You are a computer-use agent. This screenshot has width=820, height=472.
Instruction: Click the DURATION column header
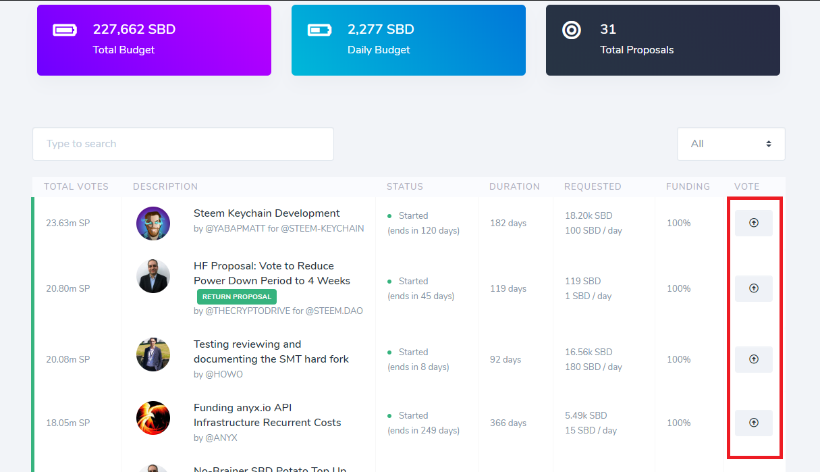tap(515, 186)
